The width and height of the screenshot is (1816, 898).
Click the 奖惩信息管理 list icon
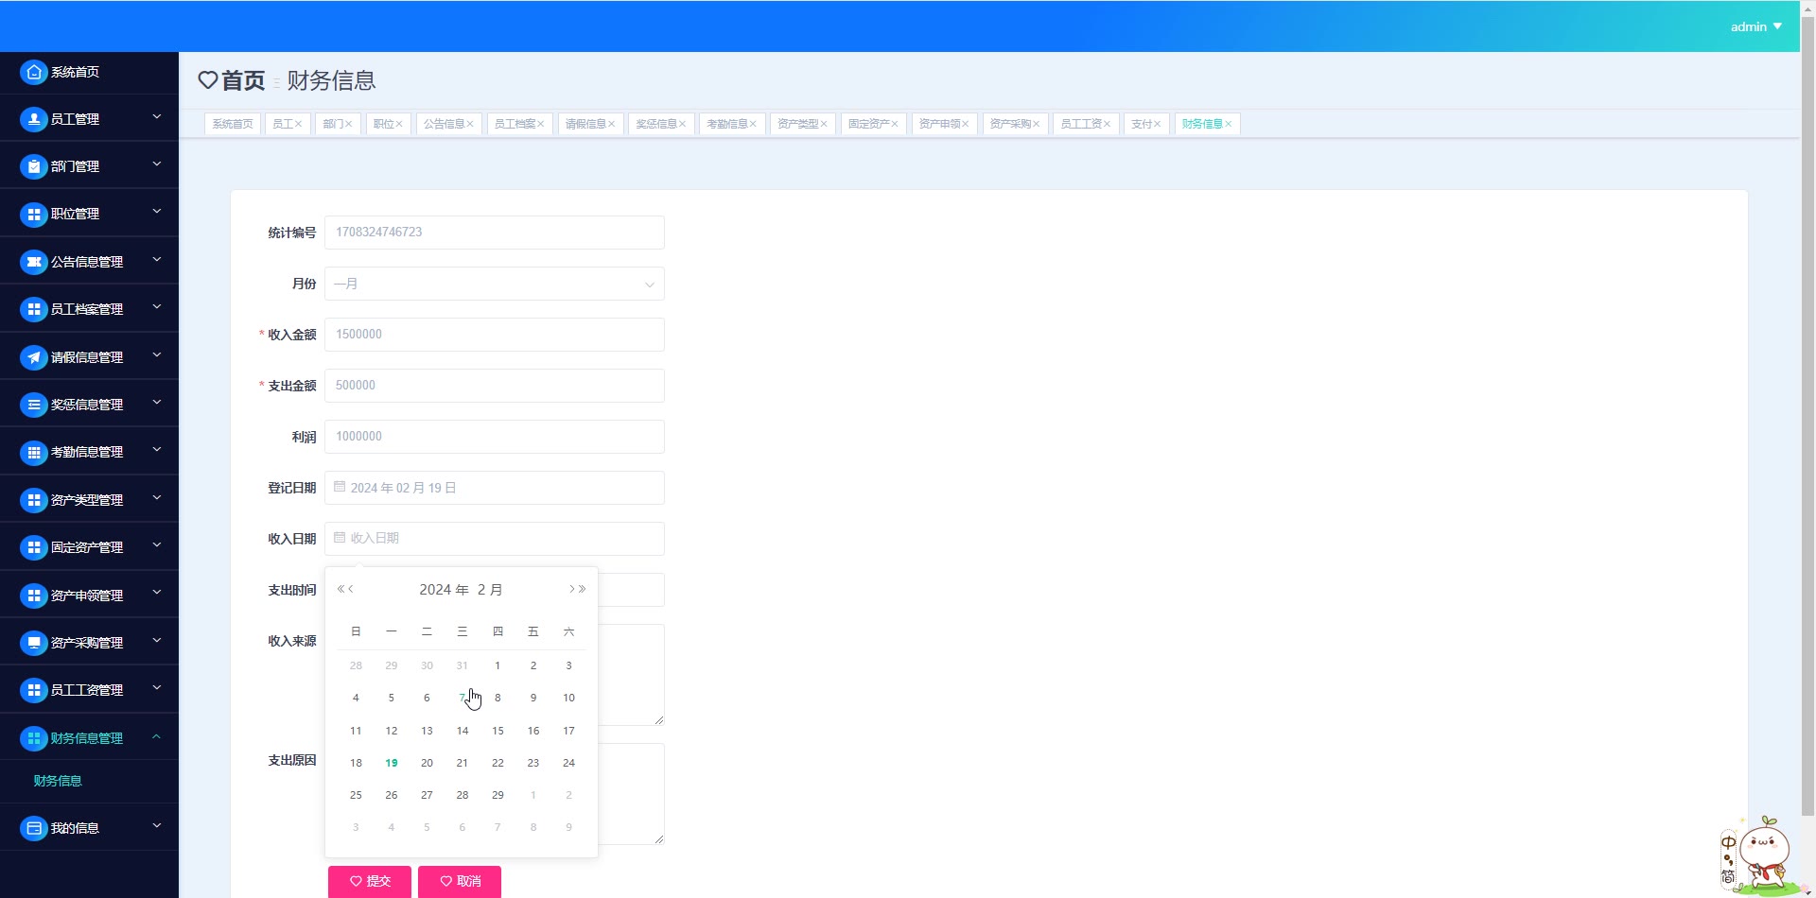pyautogui.click(x=34, y=405)
